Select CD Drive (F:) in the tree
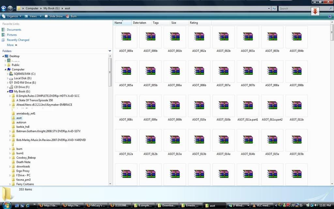 coord(22,87)
